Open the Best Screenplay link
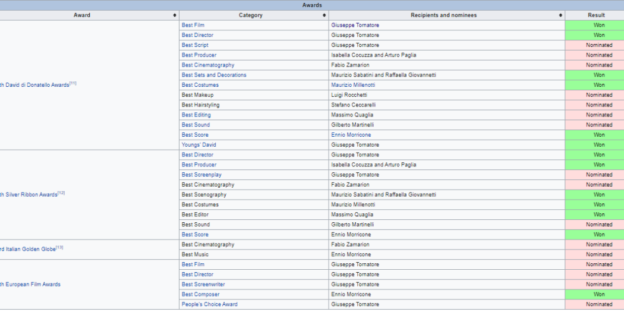The image size is (624, 312). click(x=202, y=175)
